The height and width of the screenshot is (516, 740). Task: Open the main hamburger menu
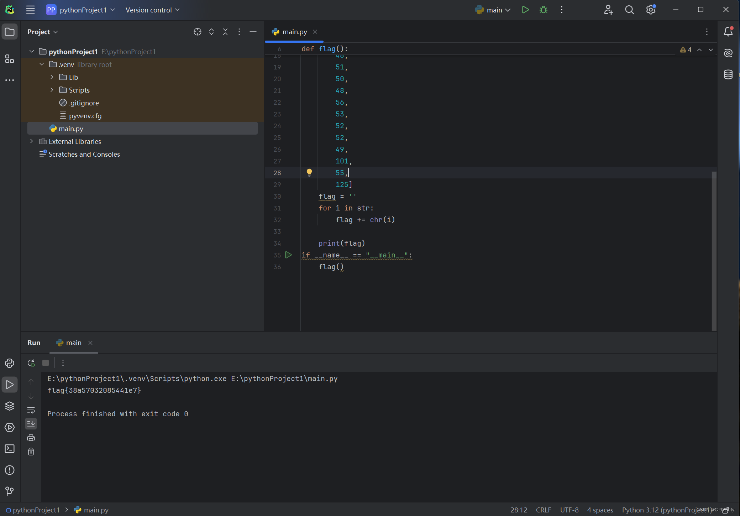pos(30,10)
